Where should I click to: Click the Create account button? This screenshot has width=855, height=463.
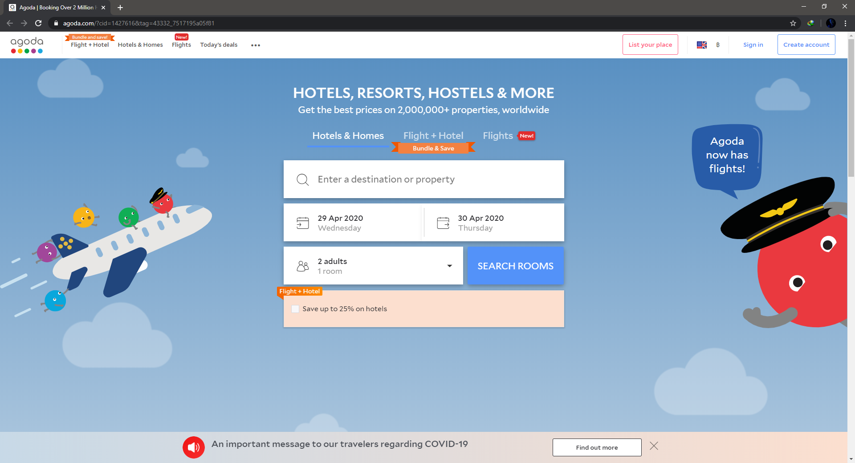[x=806, y=45]
